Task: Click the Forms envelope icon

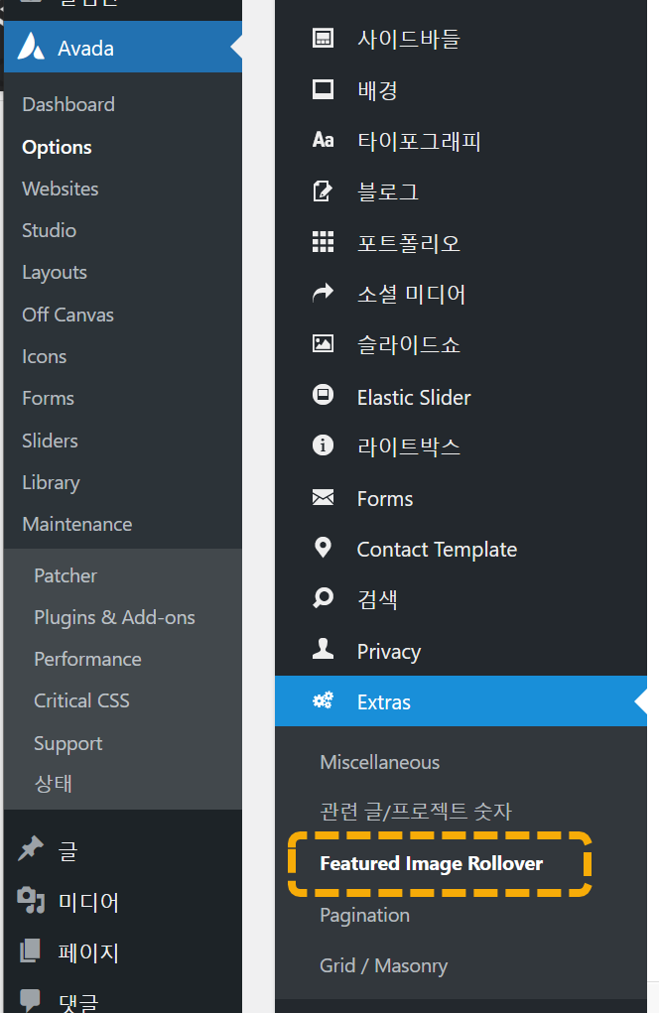Action: point(323,497)
